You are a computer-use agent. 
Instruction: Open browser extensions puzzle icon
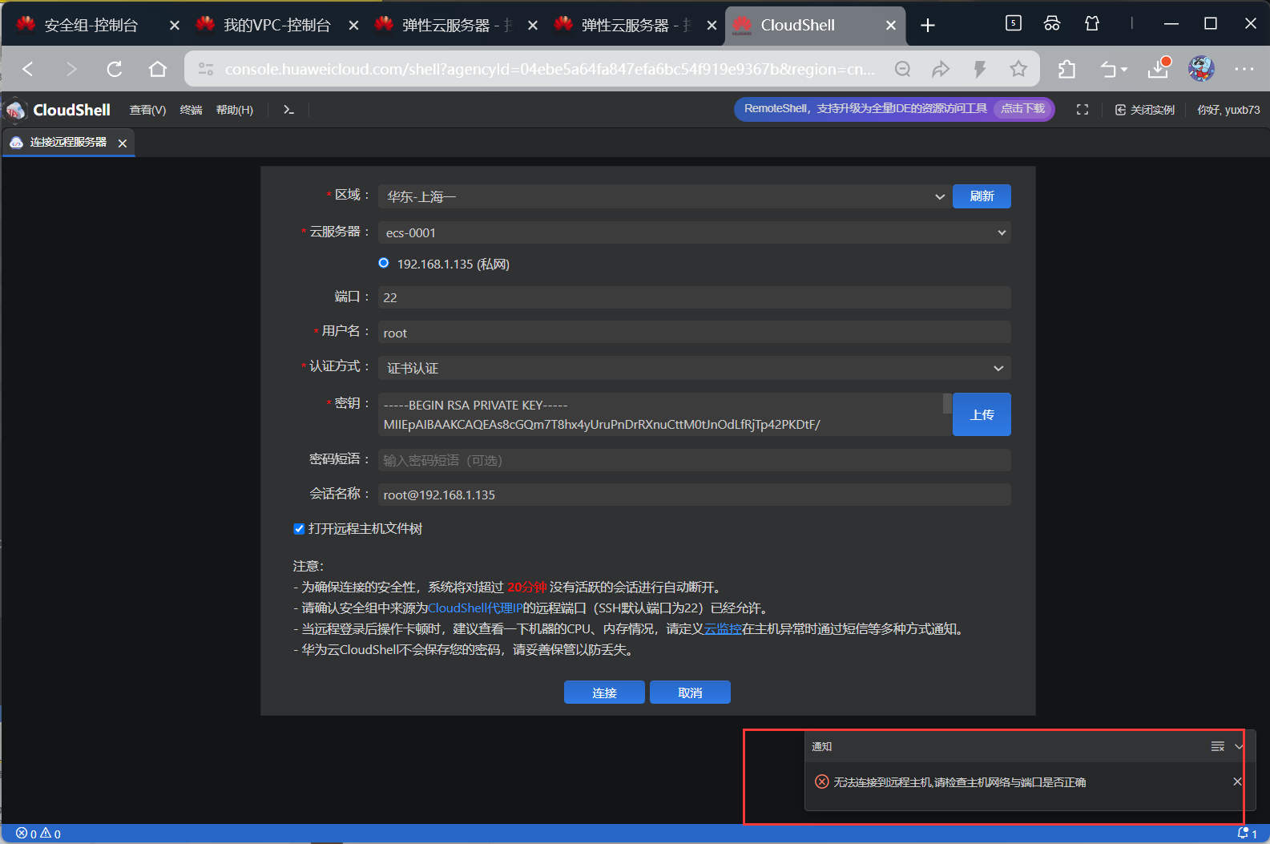pos(1066,70)
